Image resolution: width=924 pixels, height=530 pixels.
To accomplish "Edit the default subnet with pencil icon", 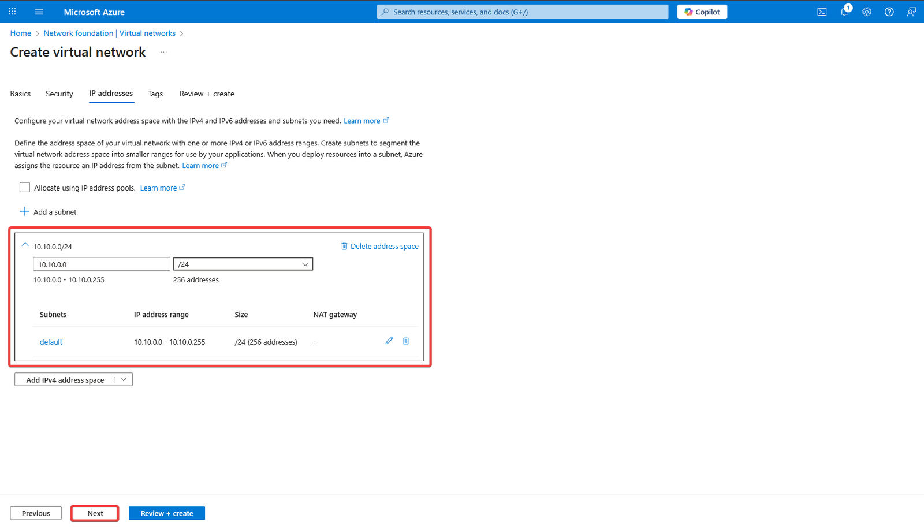I will (389, 341).
